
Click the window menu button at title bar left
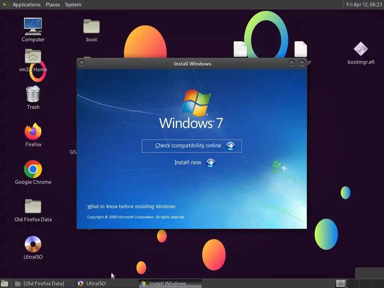(x=82, y=63)
